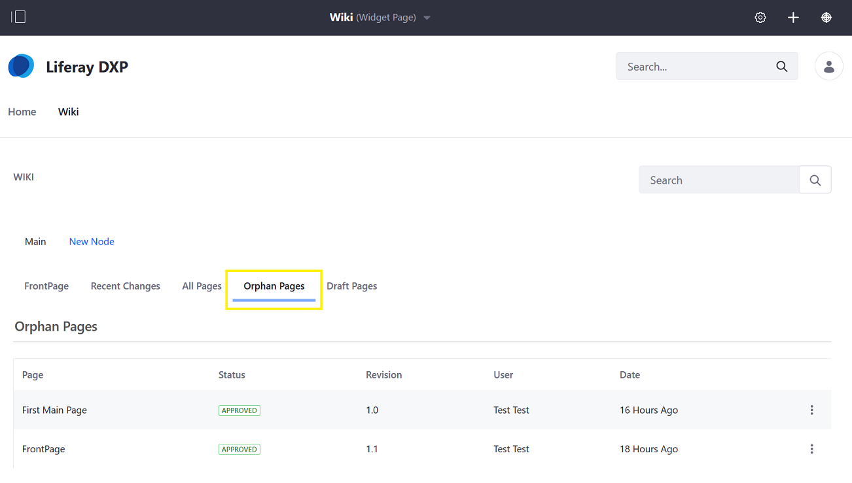The width and height of the screenshot is (852, 483).
Task: Open the New Node link
Action: [92, 242]
